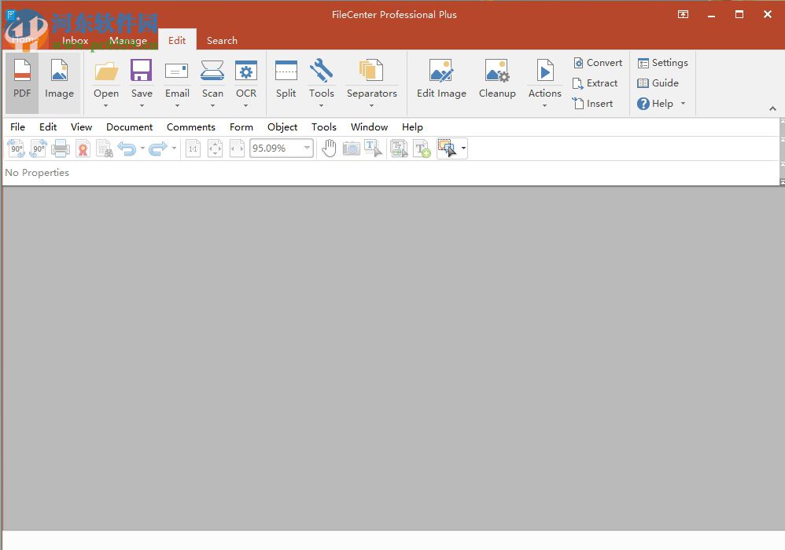Open the zoom percentage dropdown
The height and width of the screenshot is (550, 785).
[x=307, y=148]
